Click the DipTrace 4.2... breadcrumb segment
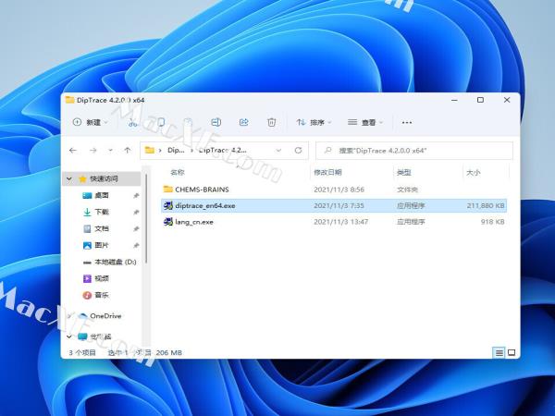The image size is (555, 416). pos(223,151)
